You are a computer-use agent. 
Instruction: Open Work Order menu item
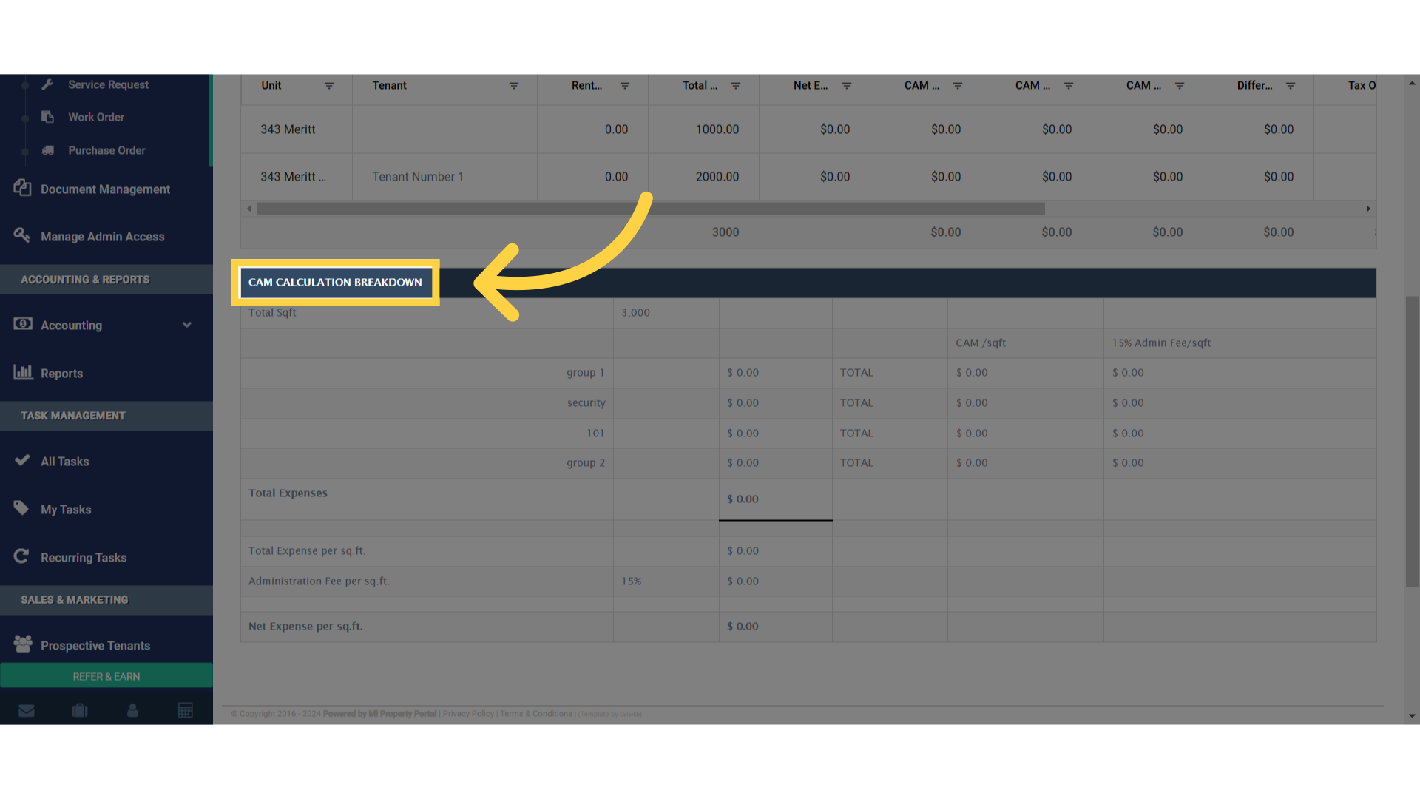96,117
